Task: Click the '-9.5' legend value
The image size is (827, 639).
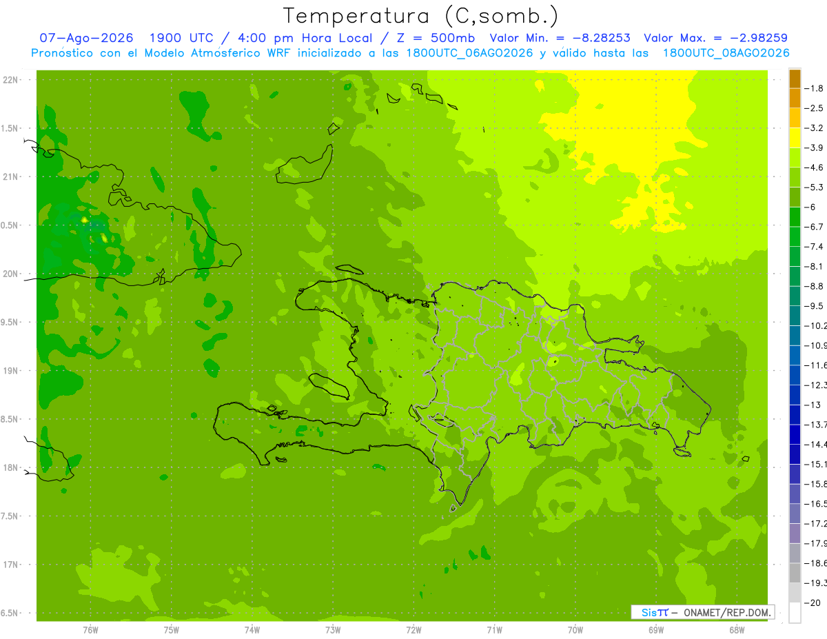Action: [815, 306]
